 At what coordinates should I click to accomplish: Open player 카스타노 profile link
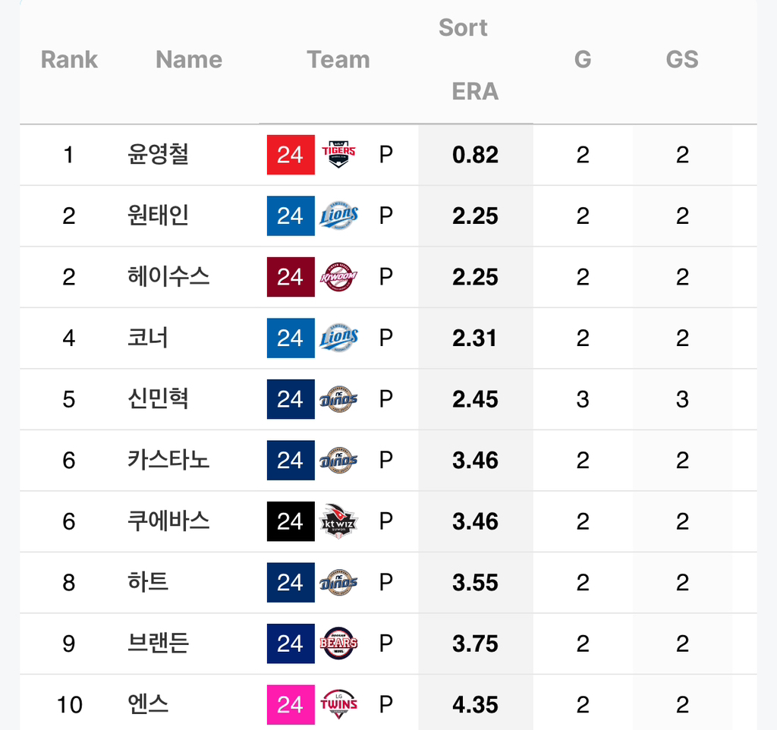coord(168,460)
